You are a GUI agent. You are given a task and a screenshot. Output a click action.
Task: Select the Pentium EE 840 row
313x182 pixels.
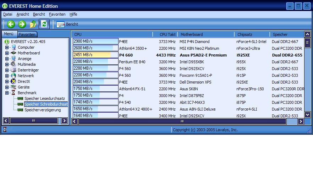188,62
